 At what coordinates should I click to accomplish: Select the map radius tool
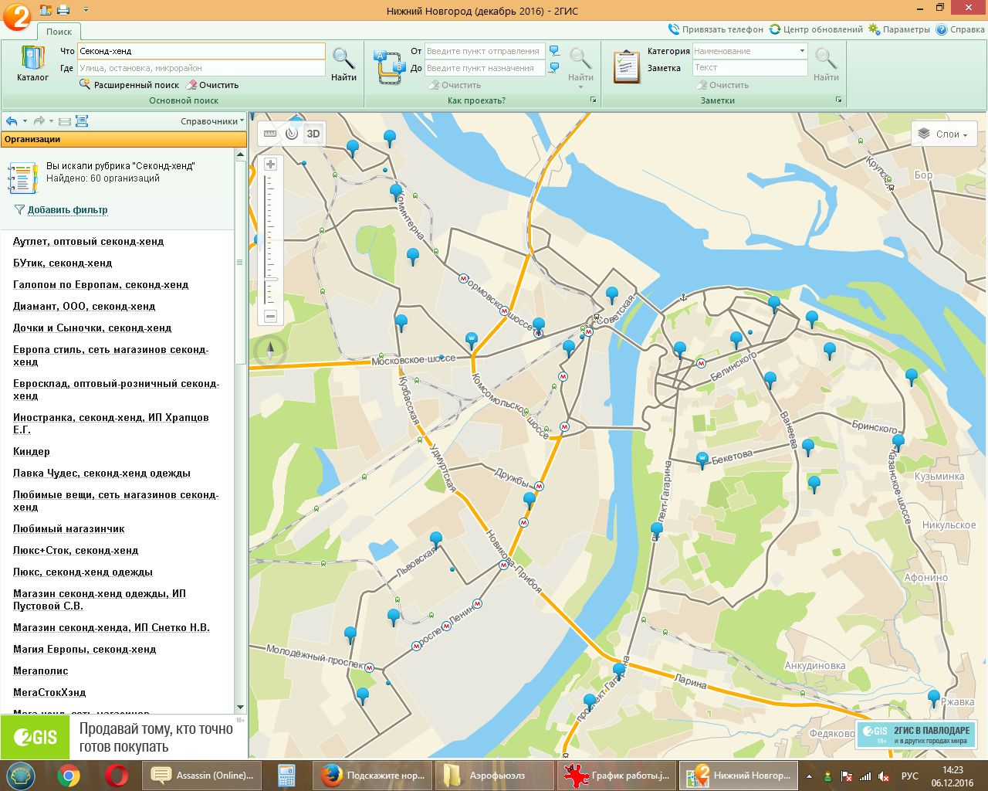[291, 134]
